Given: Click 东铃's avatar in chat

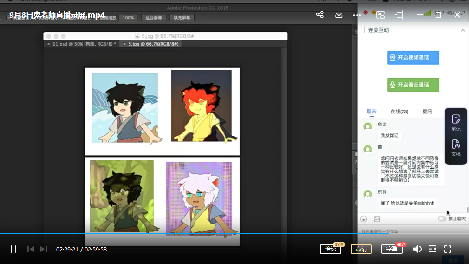Looking at the screenshot, I should tap(368, 194).
